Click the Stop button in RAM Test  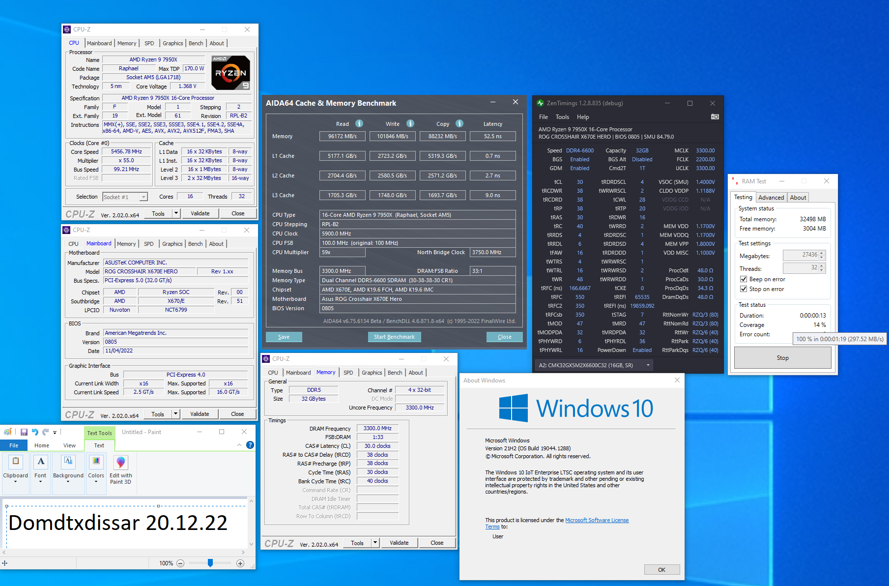pos(782,358)
